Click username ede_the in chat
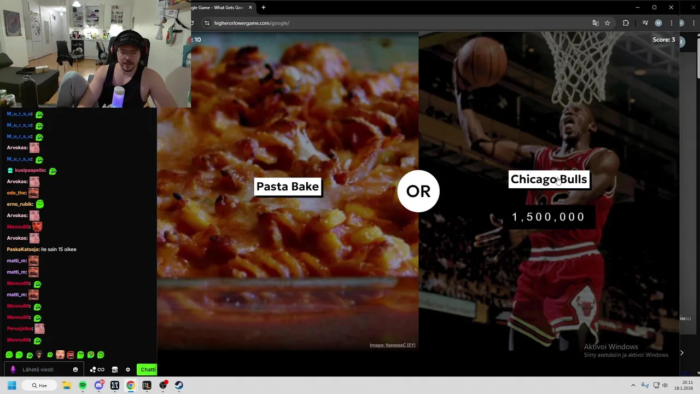 coord(16,193)
